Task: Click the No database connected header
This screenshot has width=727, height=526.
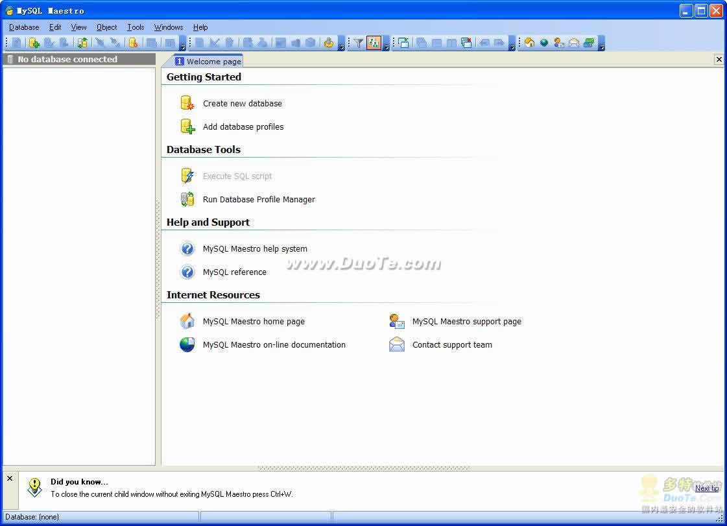Action: coord(79,60)
